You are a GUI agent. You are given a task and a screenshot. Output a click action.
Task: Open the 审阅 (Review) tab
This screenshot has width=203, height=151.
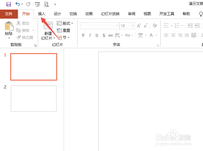[x=132, y=14]
